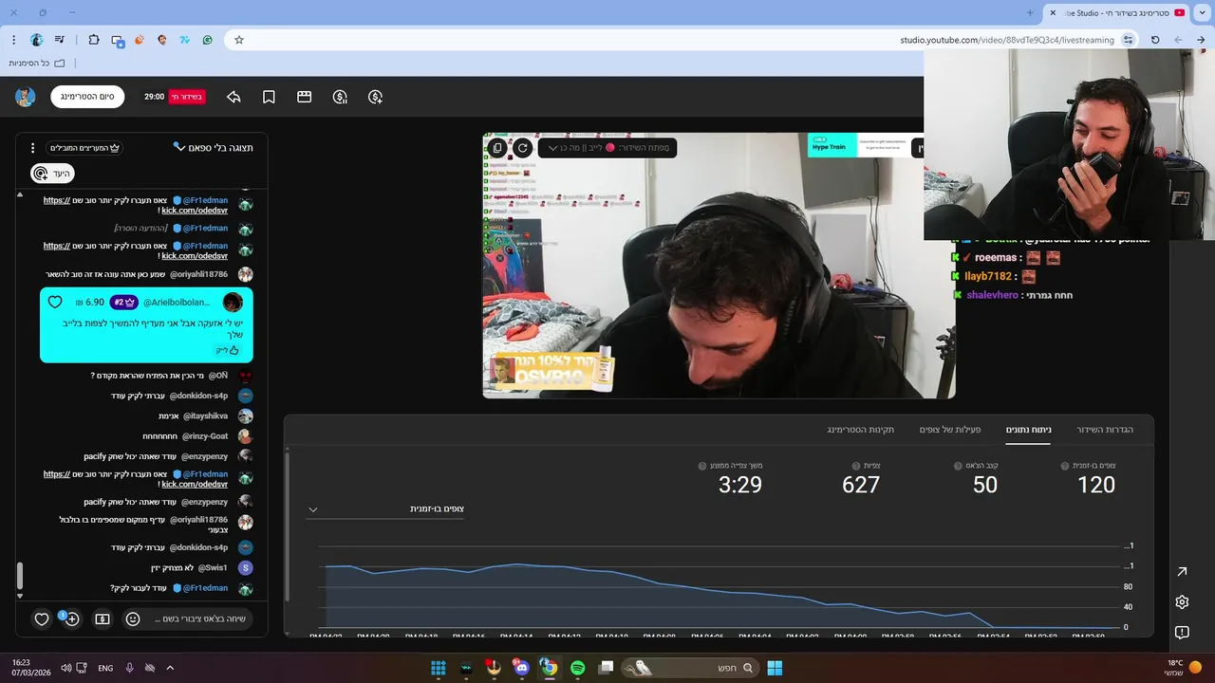Click the taskbar search box (חפש)
The height and width of the screenshot is (683, 1215).
click(689, 668)
